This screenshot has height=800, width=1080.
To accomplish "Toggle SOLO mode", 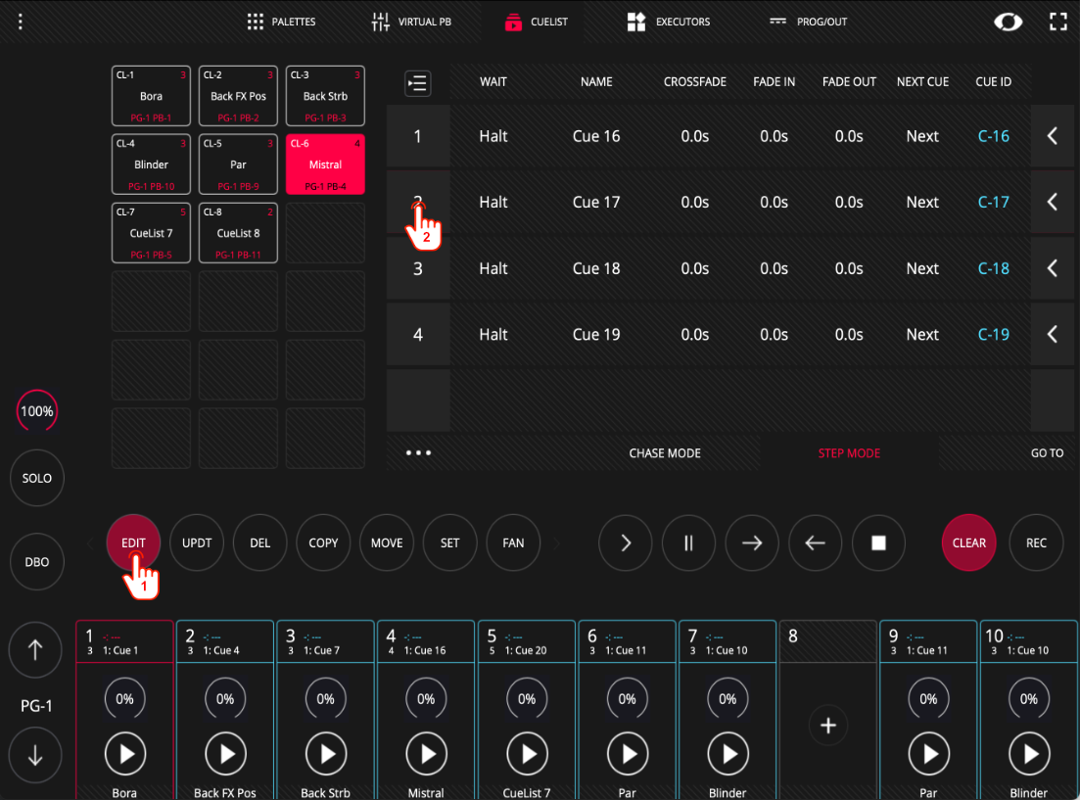I will pos(37,478).
